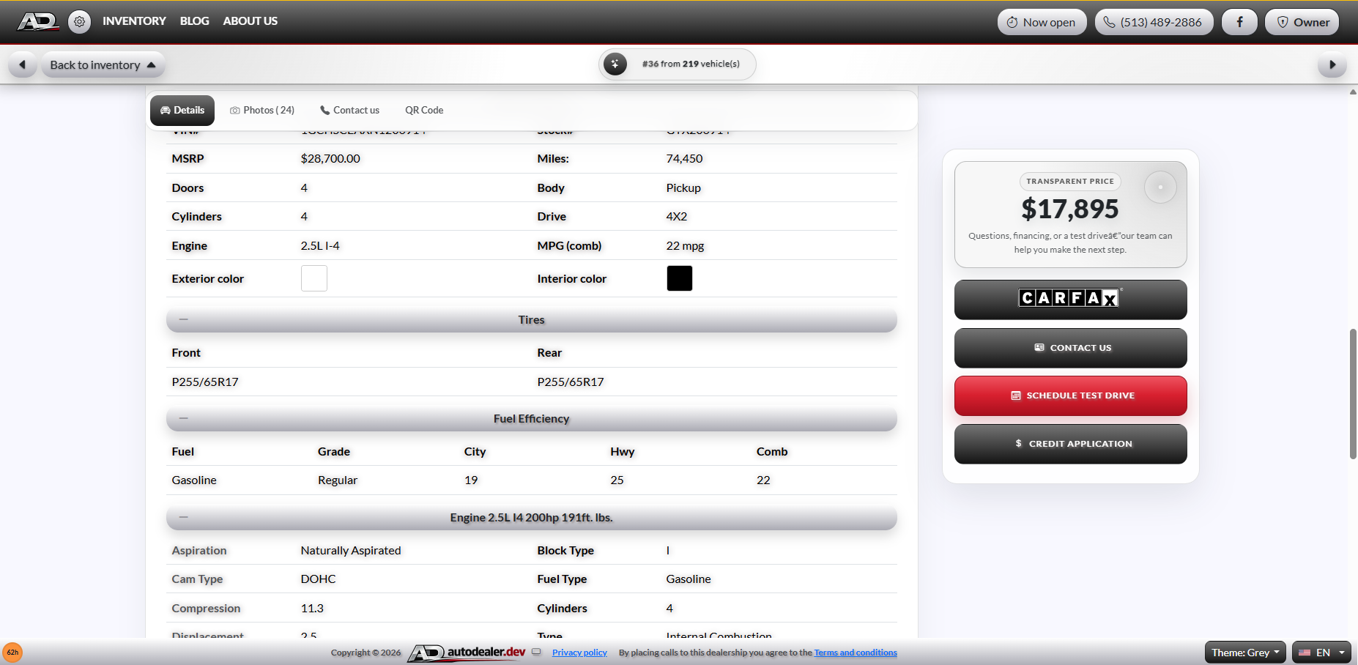Open the BLOG menu item

tap(194, 21)
